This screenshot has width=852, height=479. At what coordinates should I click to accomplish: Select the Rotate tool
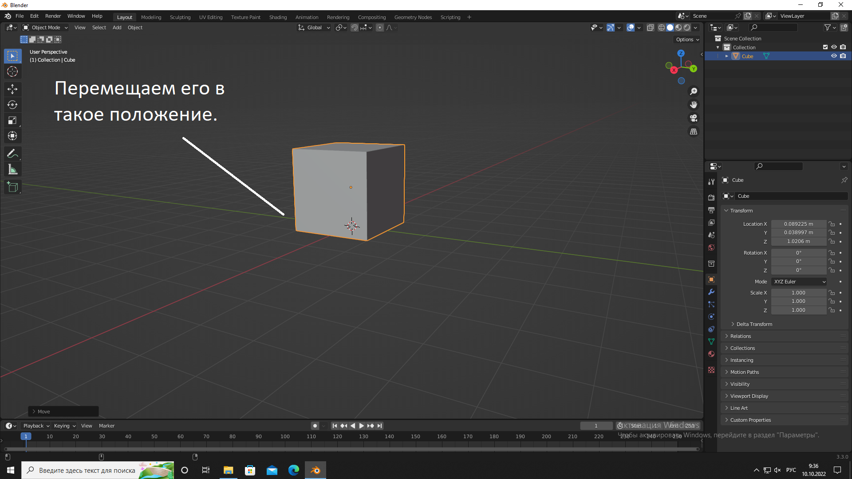click(x=12, y=105)
